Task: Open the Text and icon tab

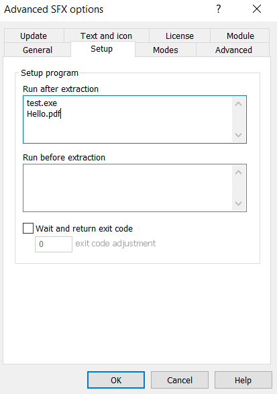Action: coord(107,36)
